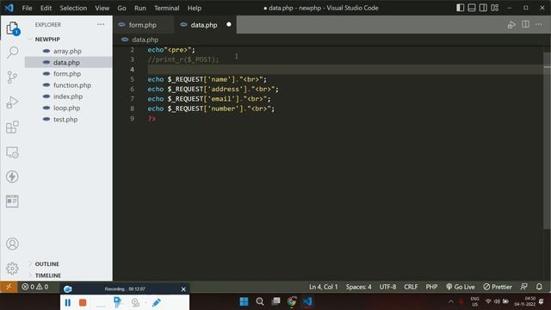The width and height of the screenshot is (551, 310).
Task: Open the bottom activity bar panel icon above Accounts
Action: 12,201
